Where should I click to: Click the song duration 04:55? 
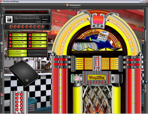coord(39,22)
